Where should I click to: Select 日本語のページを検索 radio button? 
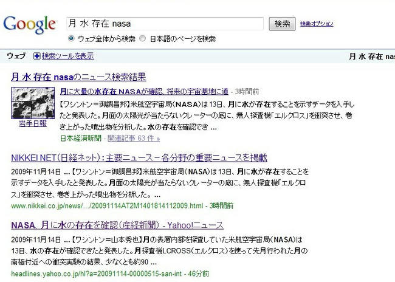[143, 38]
